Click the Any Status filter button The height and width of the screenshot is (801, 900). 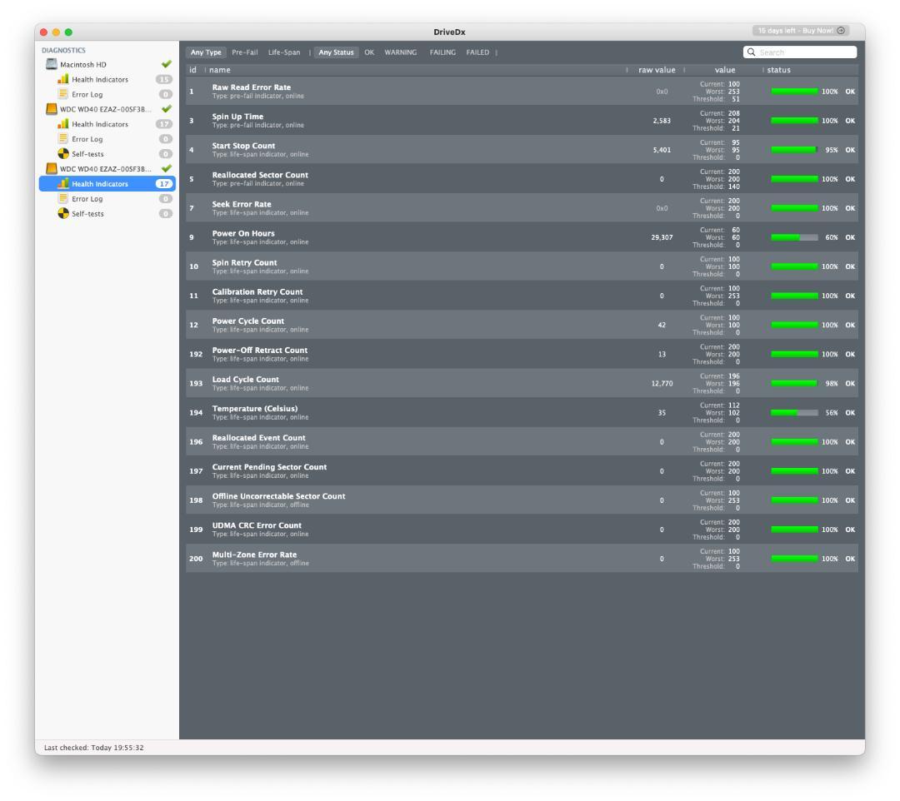pyautogui.click(x=337, y=52)
